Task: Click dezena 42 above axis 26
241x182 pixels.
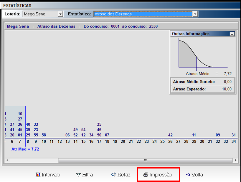Action: pos(170,135)
